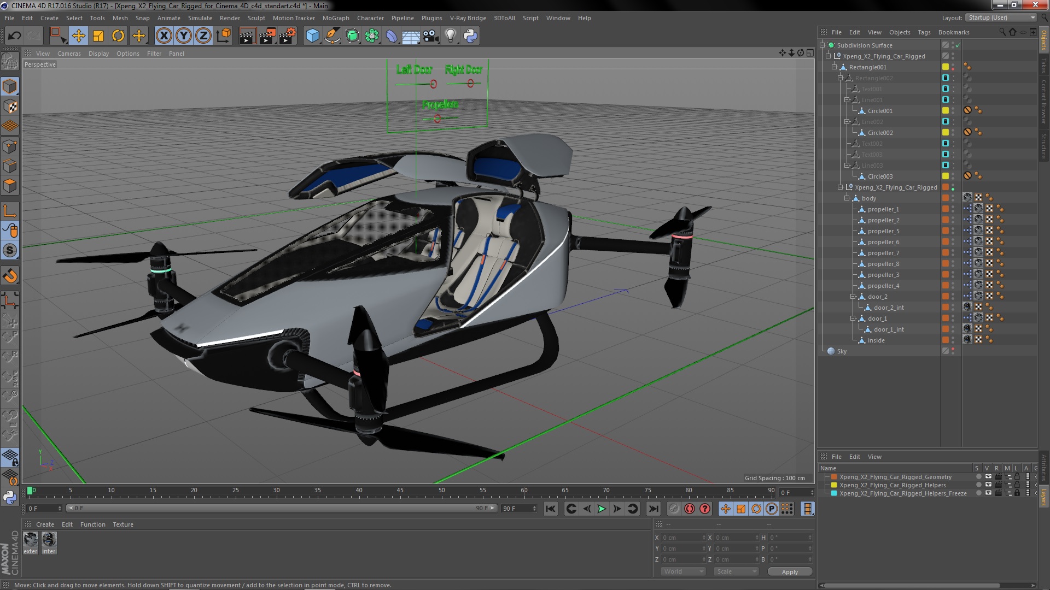Click the spline Pen tool icon

(332, 36)
